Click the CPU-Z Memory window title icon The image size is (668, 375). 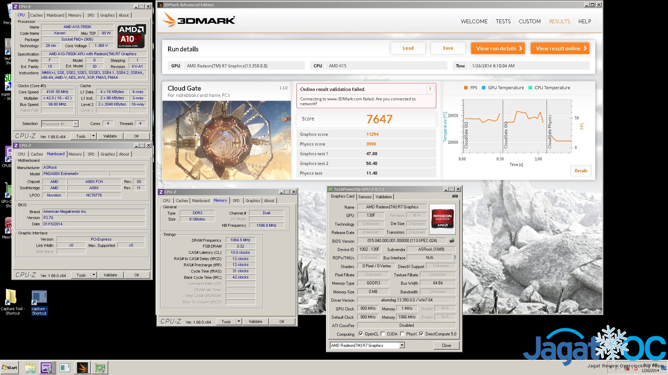[x=161, y=192]
